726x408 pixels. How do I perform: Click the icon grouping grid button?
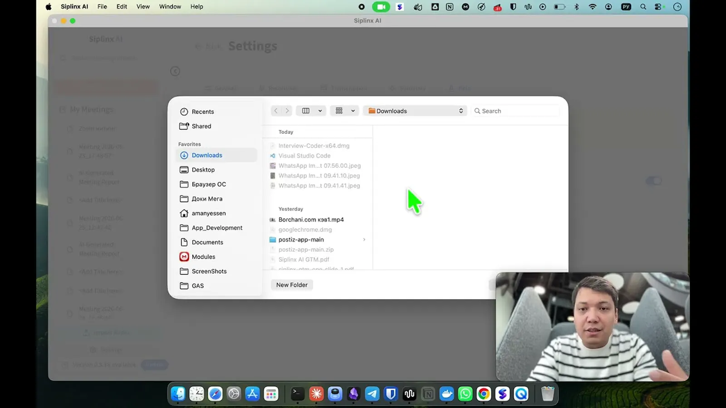click(339, 111)
